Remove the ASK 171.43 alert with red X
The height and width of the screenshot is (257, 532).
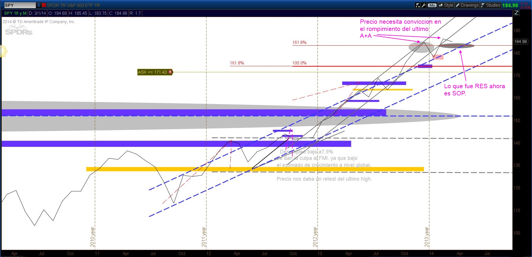click(x=170, y=72)
